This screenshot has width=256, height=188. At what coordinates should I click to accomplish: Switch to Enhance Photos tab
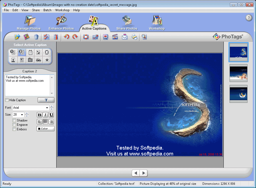[x=61, y=23]
